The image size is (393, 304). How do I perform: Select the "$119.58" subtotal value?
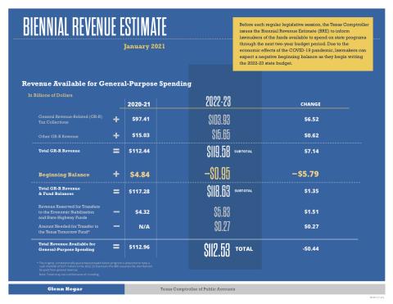(x=219, y=152)
